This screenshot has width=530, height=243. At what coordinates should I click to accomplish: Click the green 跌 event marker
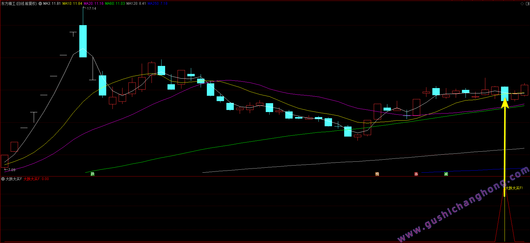click(x=93, y=174)
